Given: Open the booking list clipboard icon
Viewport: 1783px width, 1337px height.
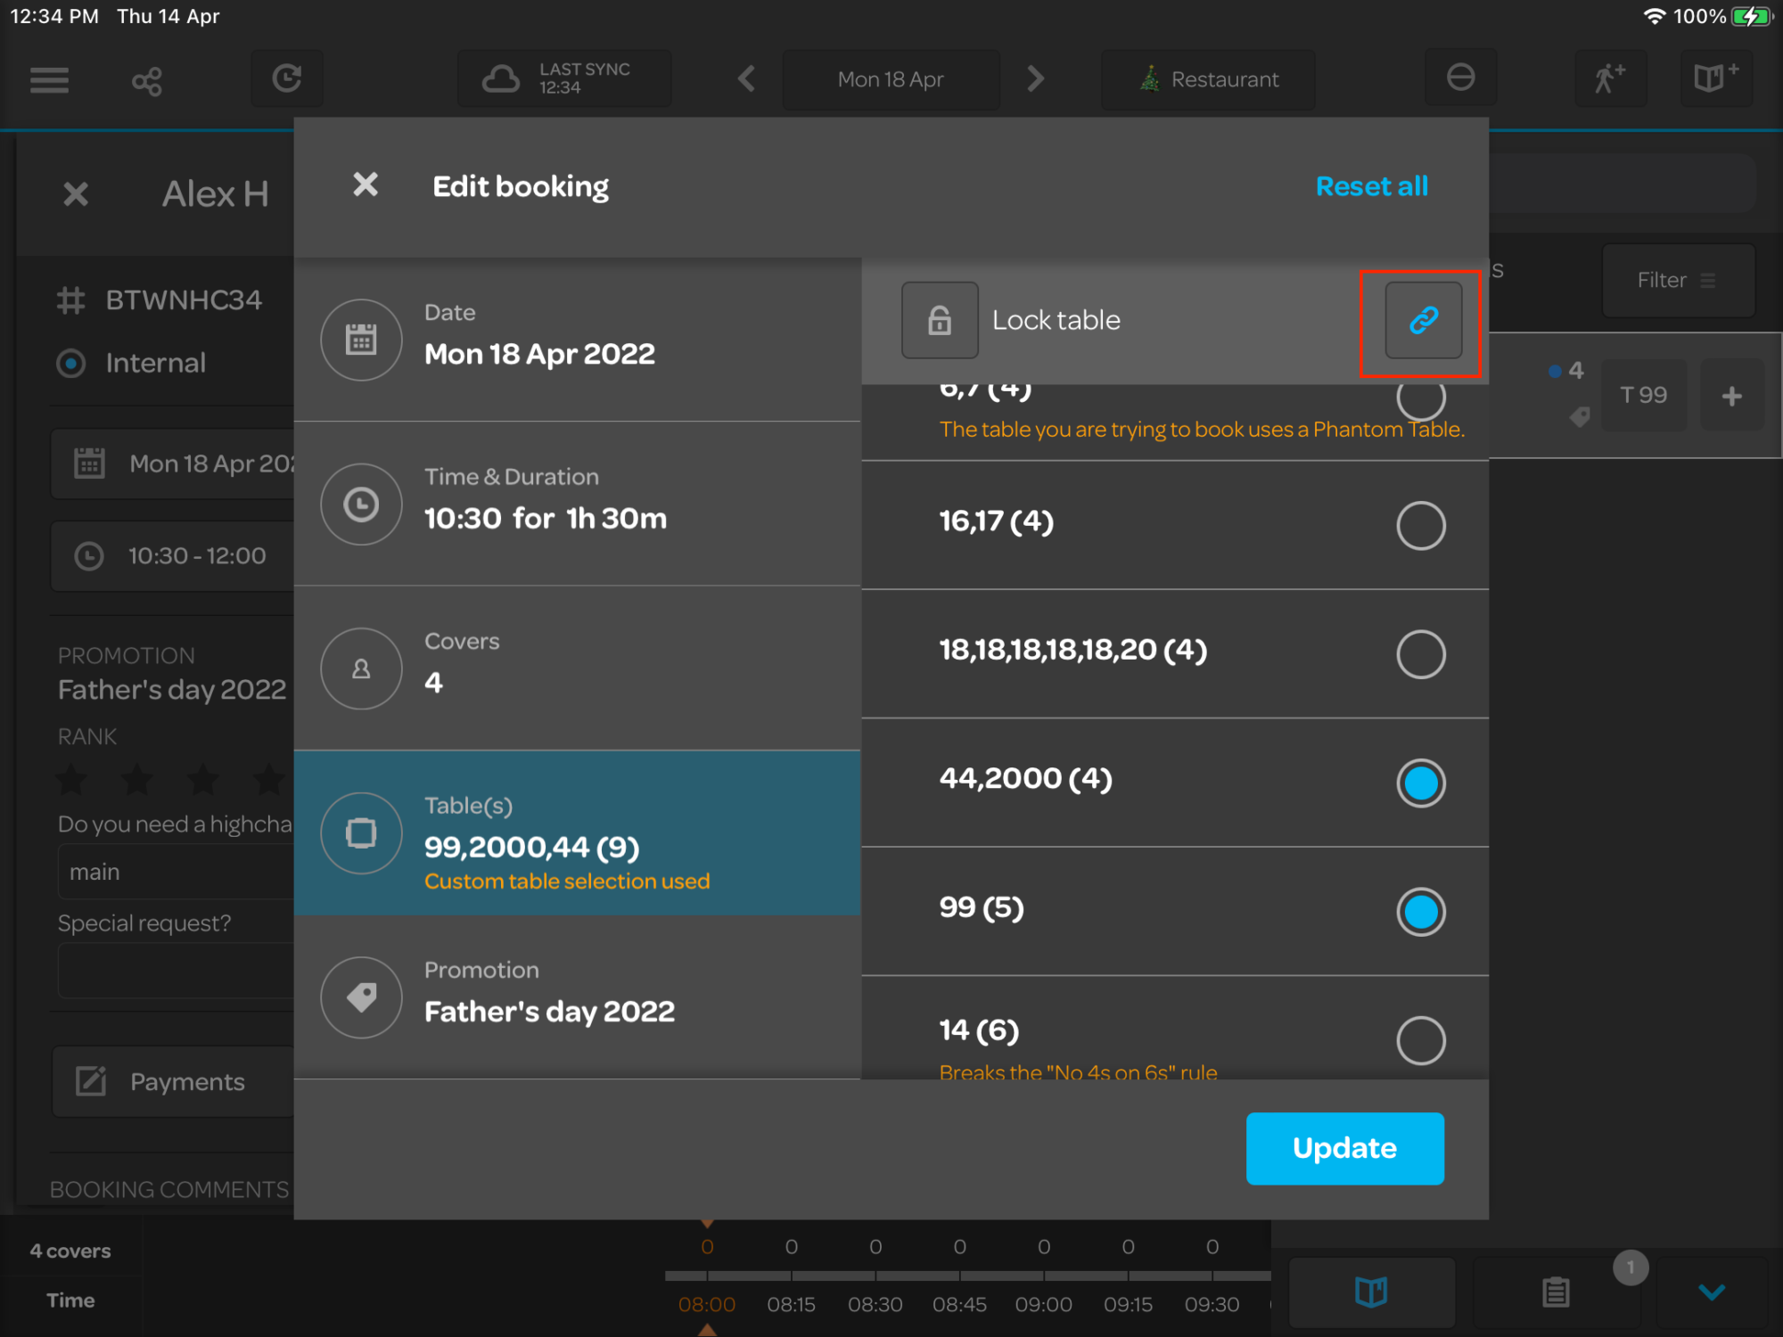Looking at the screenshot, I should pos(1556,1292).
